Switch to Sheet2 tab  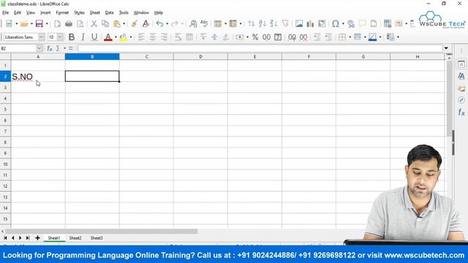pyautogui.click(x=75, y=238)
